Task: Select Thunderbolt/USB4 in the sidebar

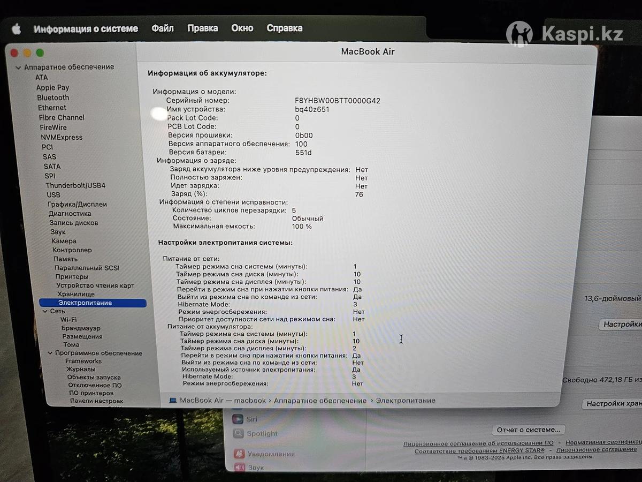Action: click(x=75, y=185)
